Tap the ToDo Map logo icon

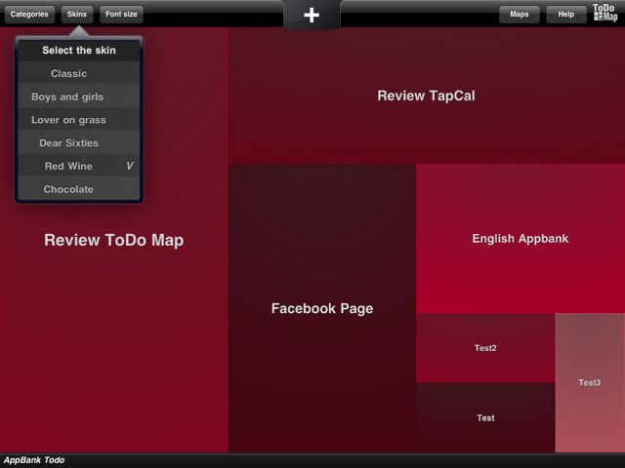coord(605,13)
